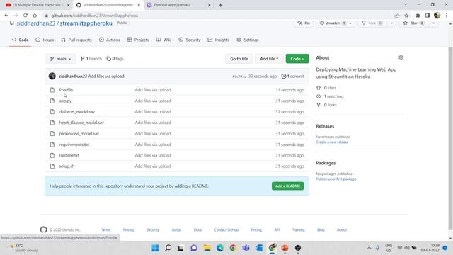Viewport: 453px width, 255px height.
Task: Open the Wiki tab
Action: [x=164, y=40]
